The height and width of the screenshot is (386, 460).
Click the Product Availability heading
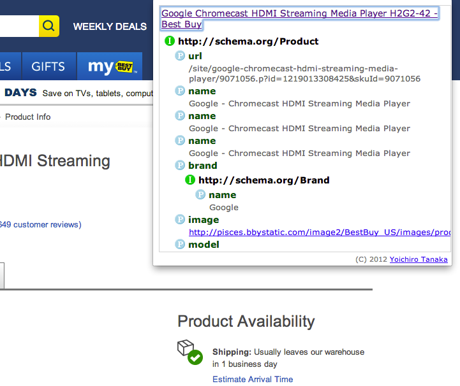click(x=246, y=321)
